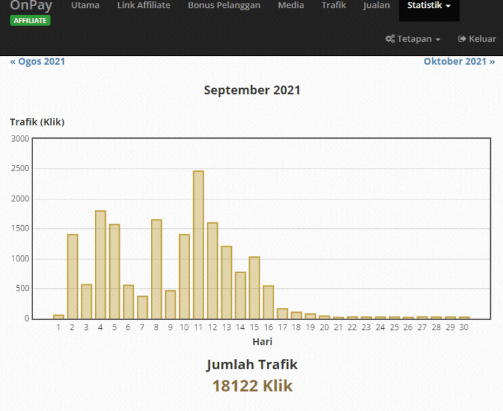Select the day 8 traffic bar
The height and width of the screenshot is (411, 503).
156,269
